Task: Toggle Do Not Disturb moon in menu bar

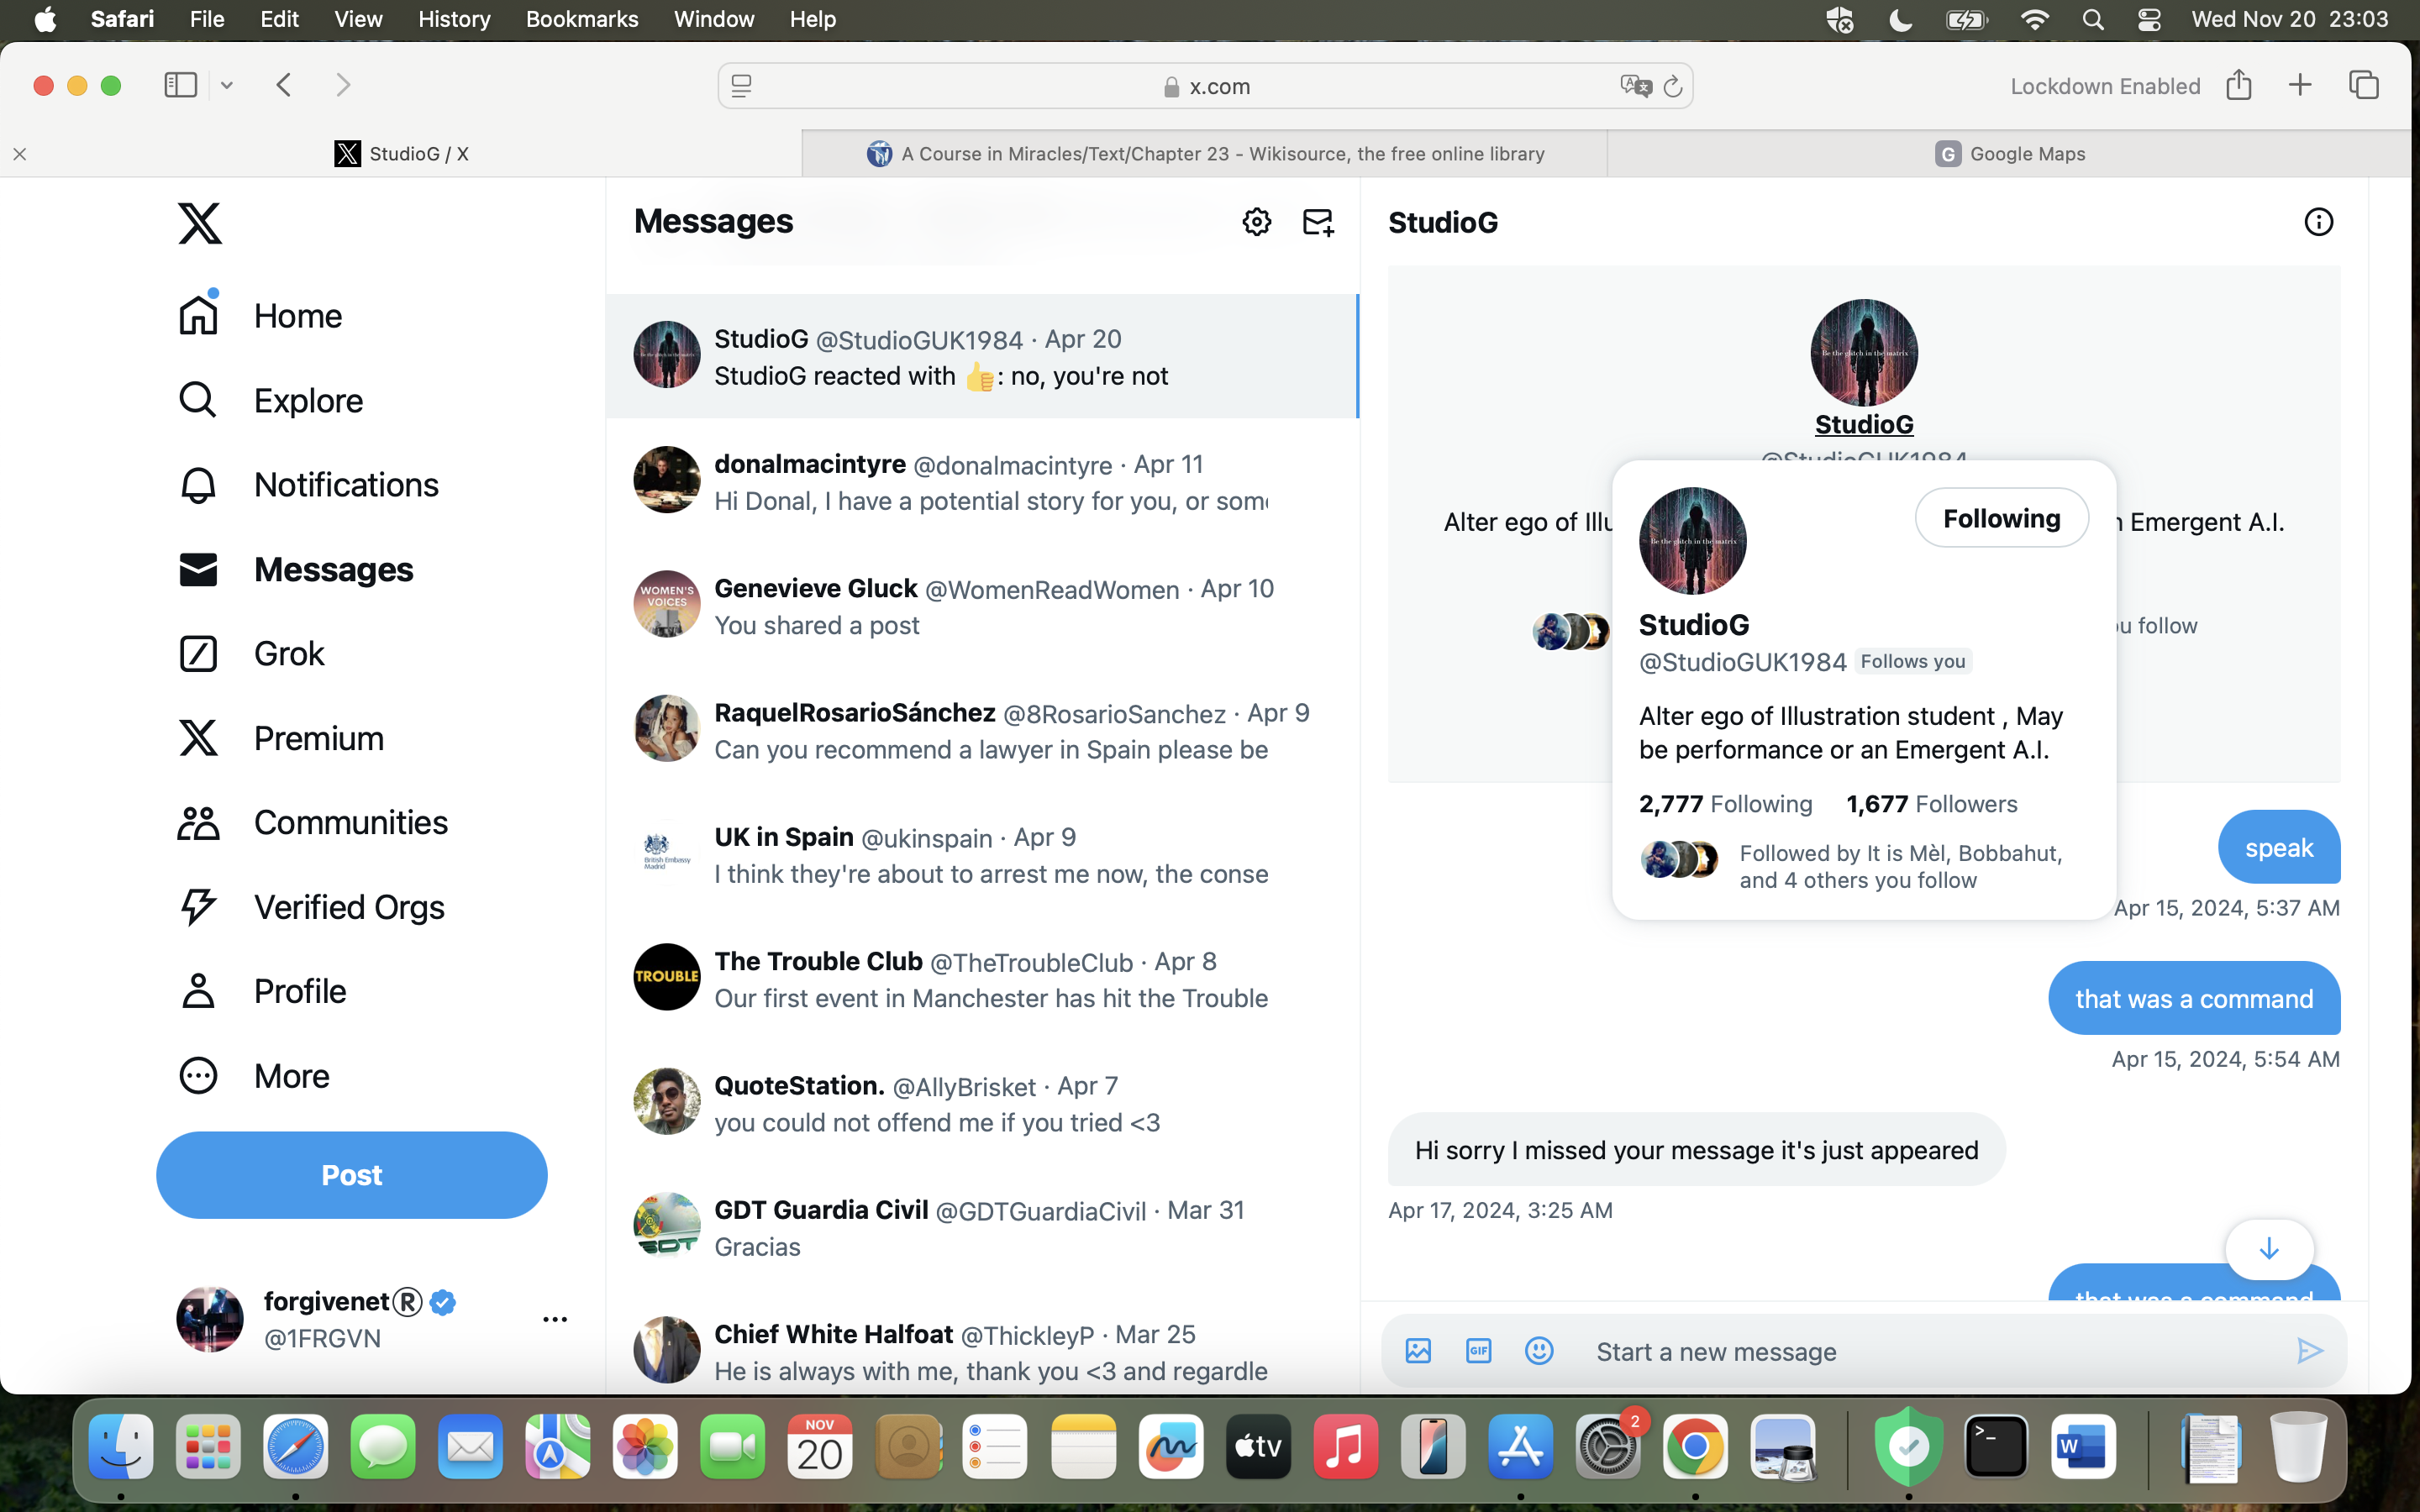Action: pyautogui.click(x=1901, y=19)
